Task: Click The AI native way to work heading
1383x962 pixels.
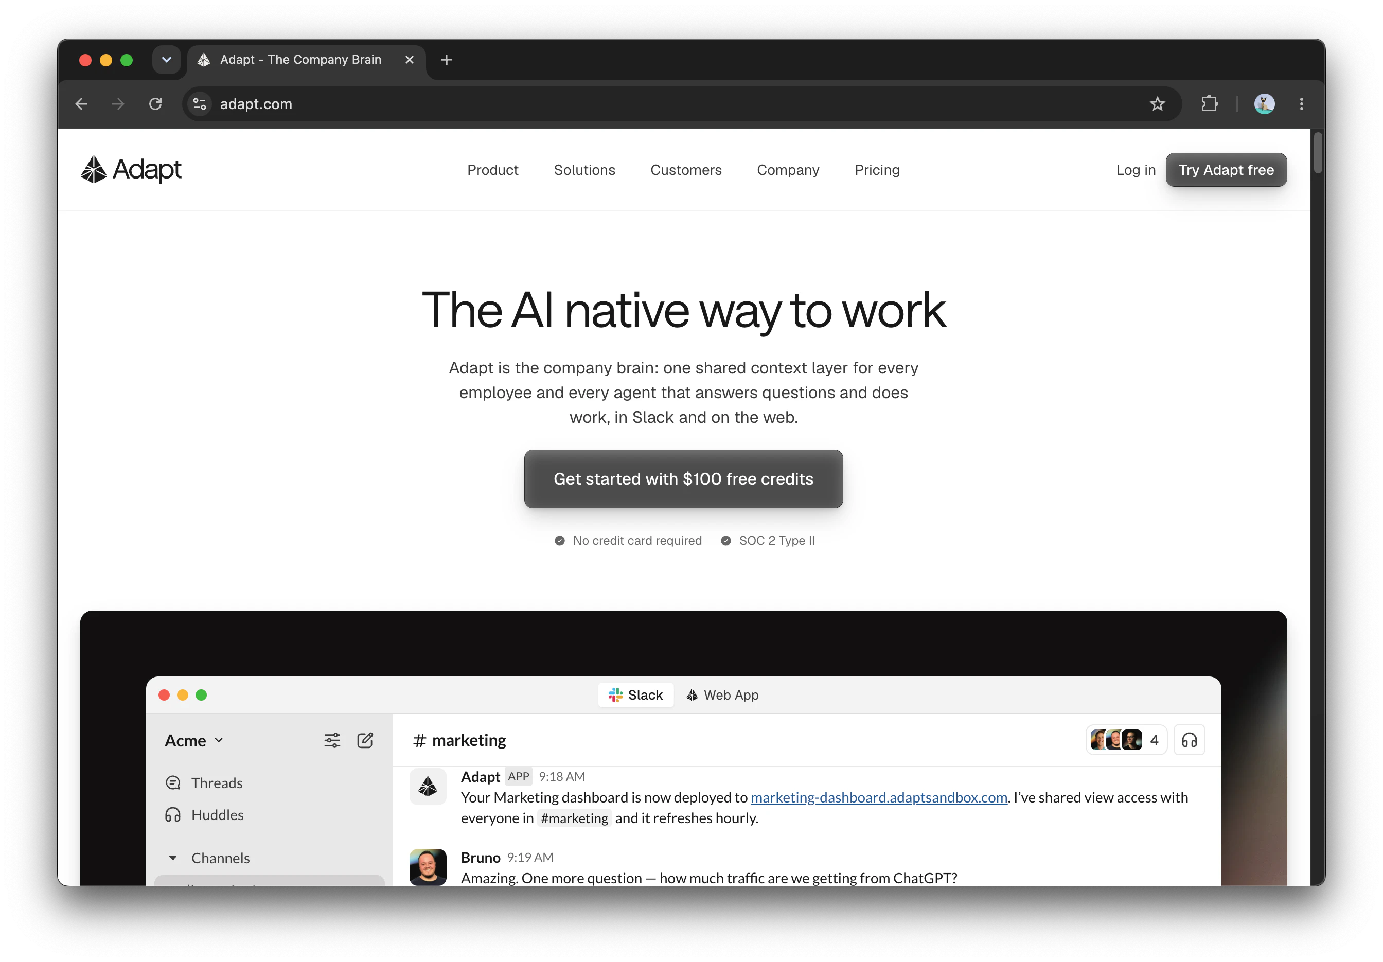Action: 684,311
